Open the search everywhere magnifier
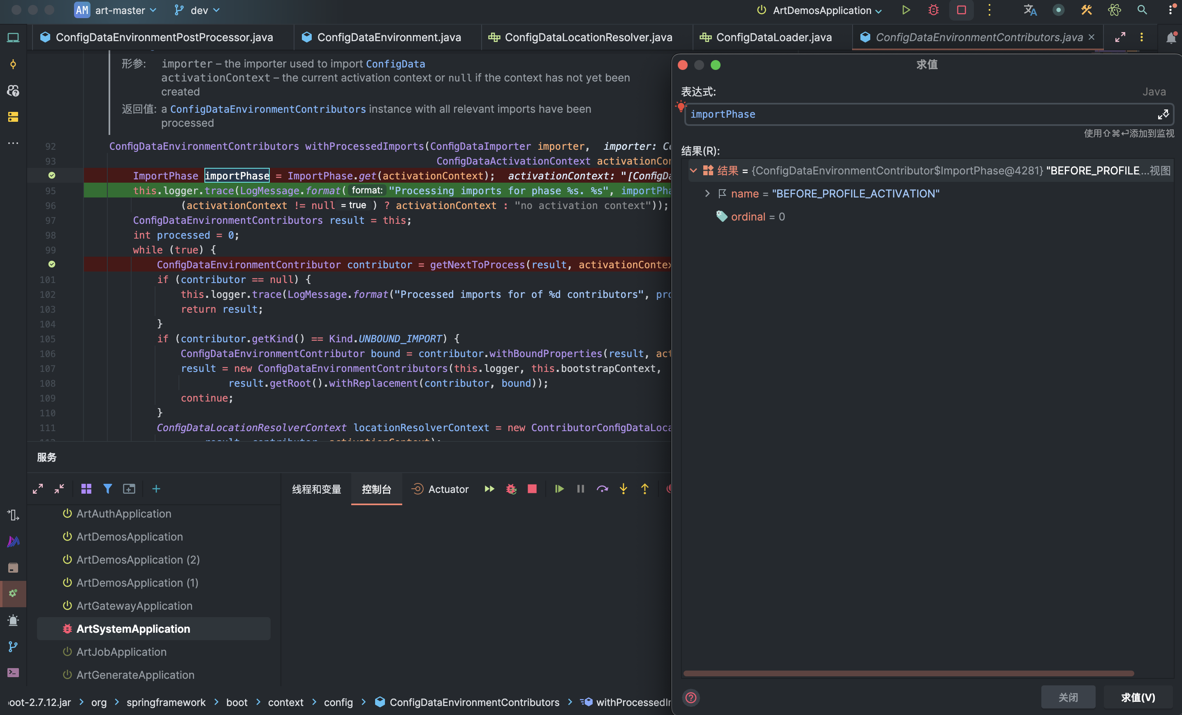1182x715 pixels. (x=1142, y=10)
